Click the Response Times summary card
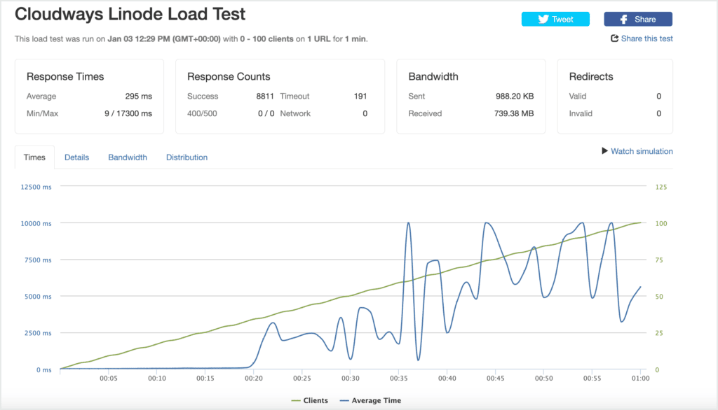Viewport: 718px width, 410px height. tap(89, 97)
